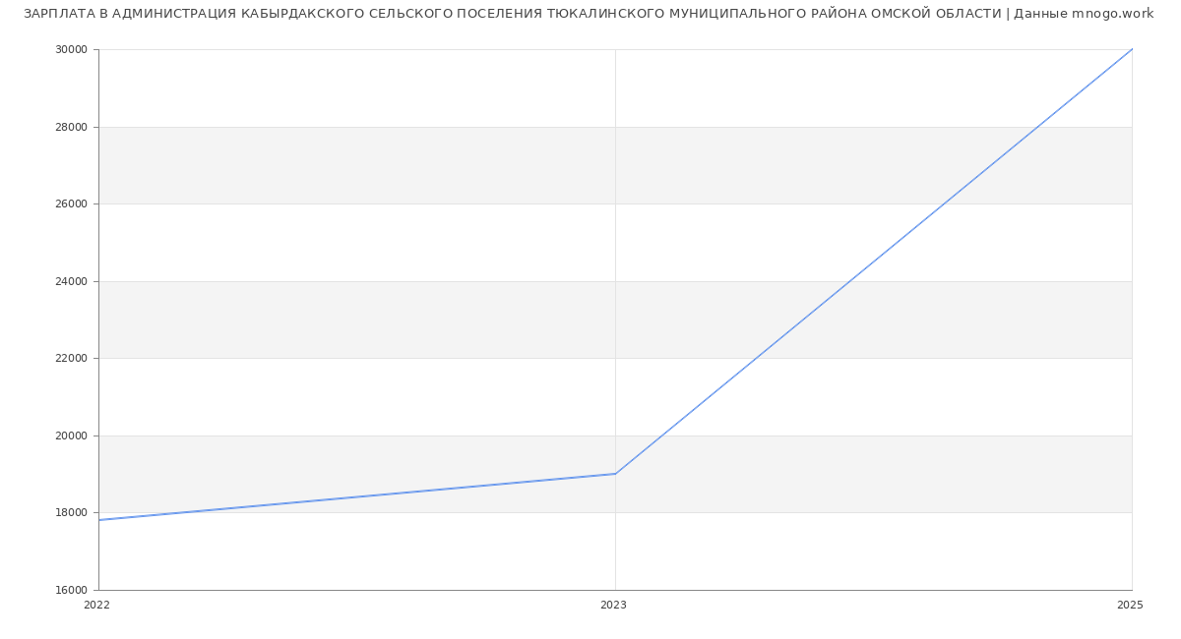Click the 26000 y-axis label
1181x639 pixels.
tap(71, 204)
